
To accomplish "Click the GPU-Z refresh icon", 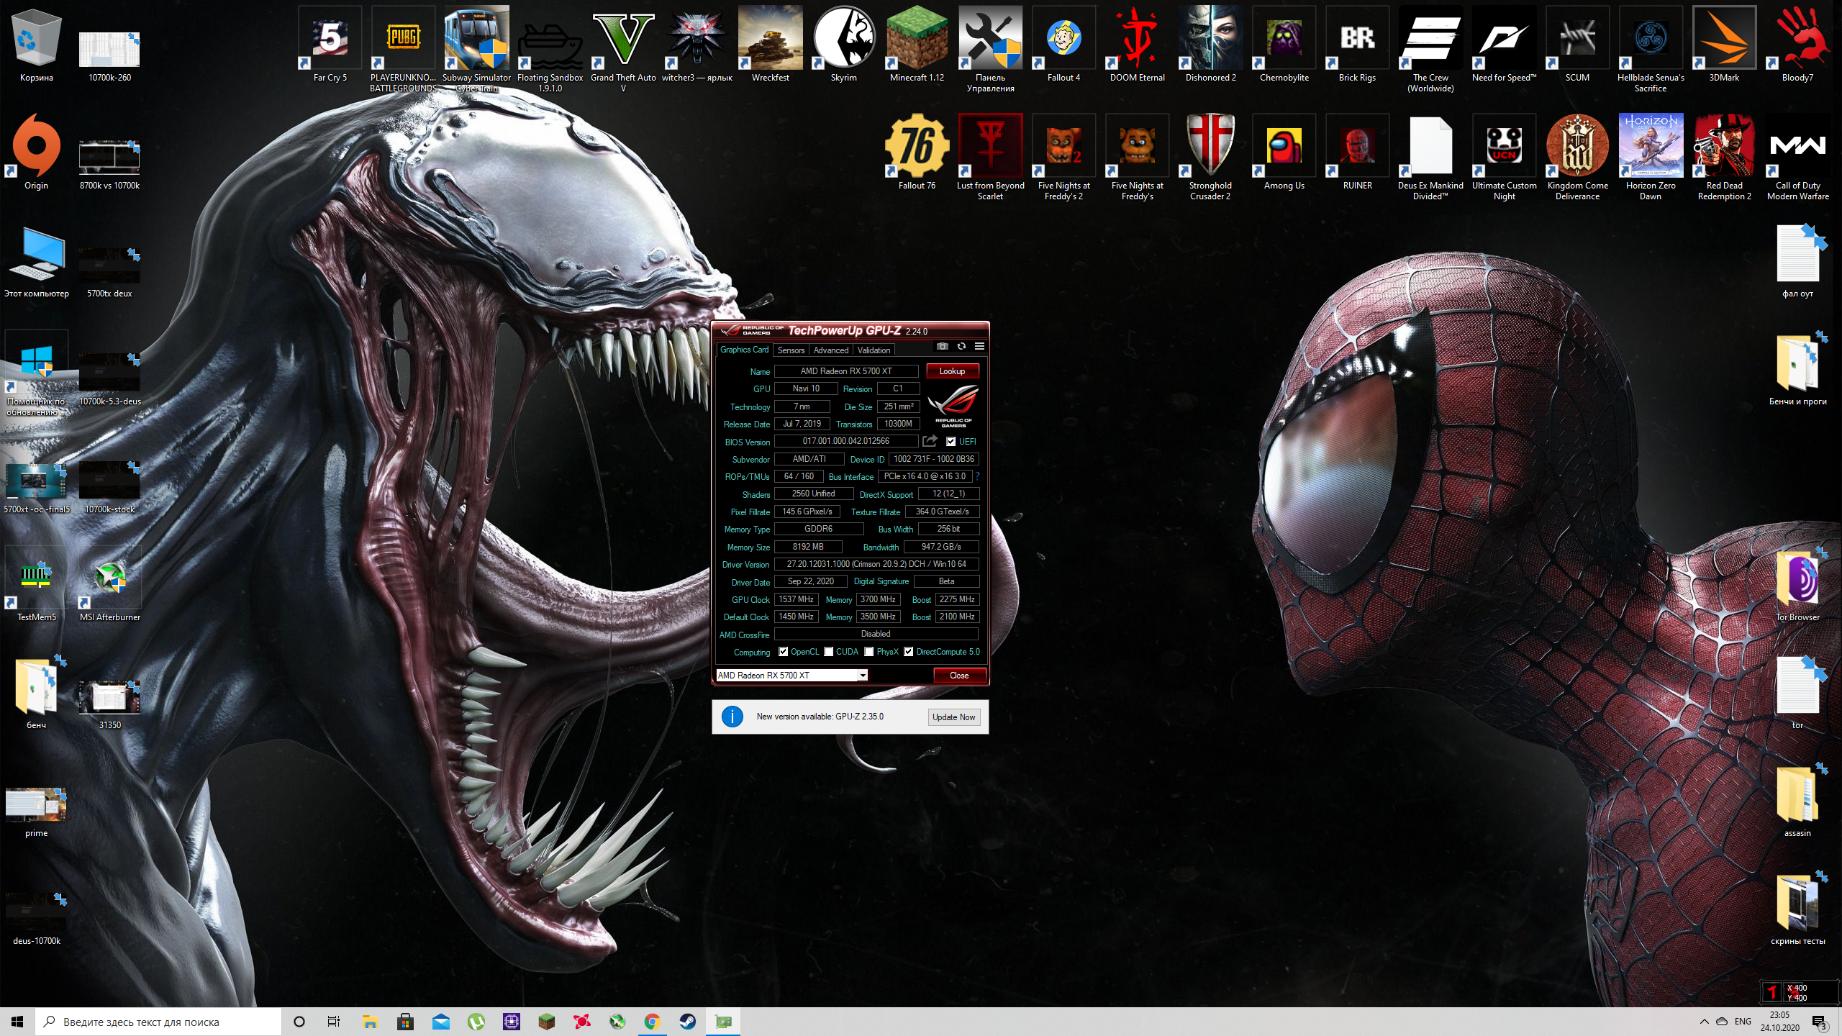I will (x=961, y=346).
